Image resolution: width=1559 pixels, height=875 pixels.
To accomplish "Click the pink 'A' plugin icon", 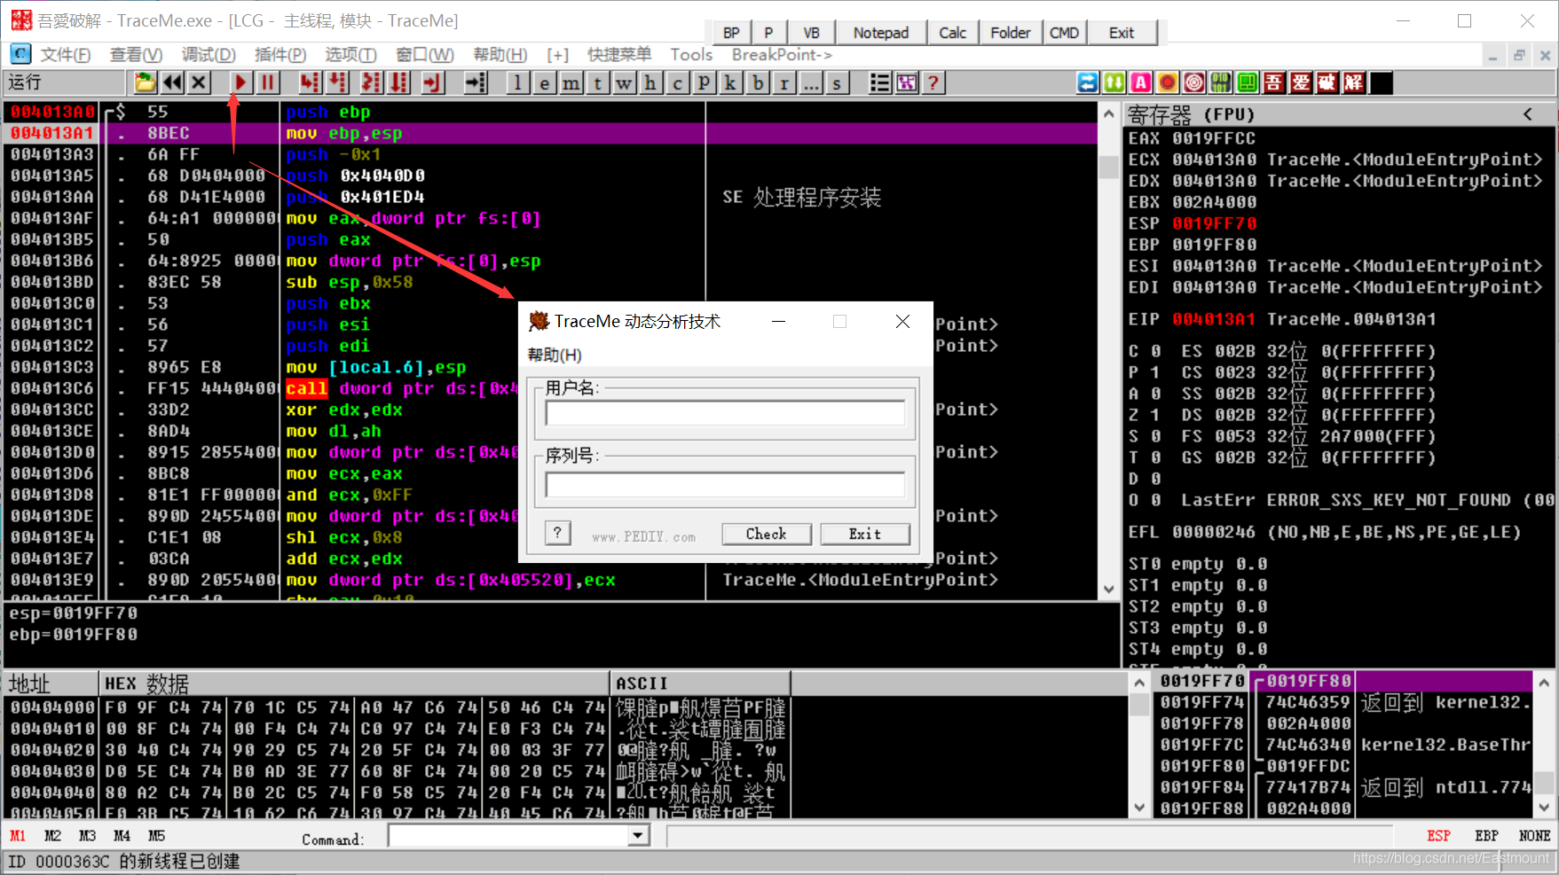I will [1141, 82].
